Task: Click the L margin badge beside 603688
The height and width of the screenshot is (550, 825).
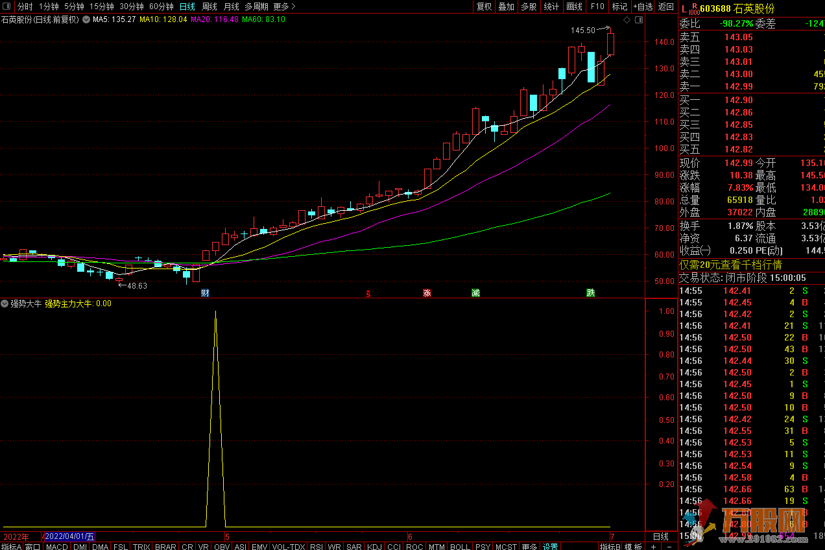Action: [683, 8]
